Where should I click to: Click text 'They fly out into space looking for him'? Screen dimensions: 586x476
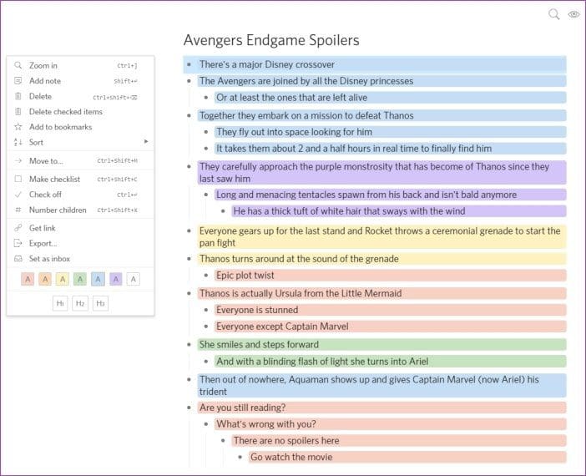294,132
